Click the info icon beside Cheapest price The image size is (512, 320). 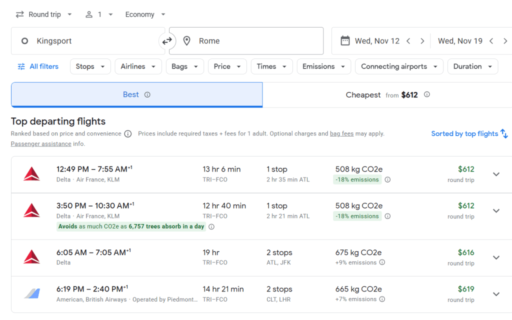pos(426,94)
